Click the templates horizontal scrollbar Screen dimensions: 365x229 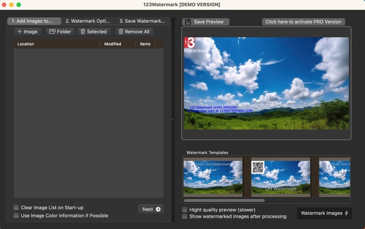(x=224, y=200)
